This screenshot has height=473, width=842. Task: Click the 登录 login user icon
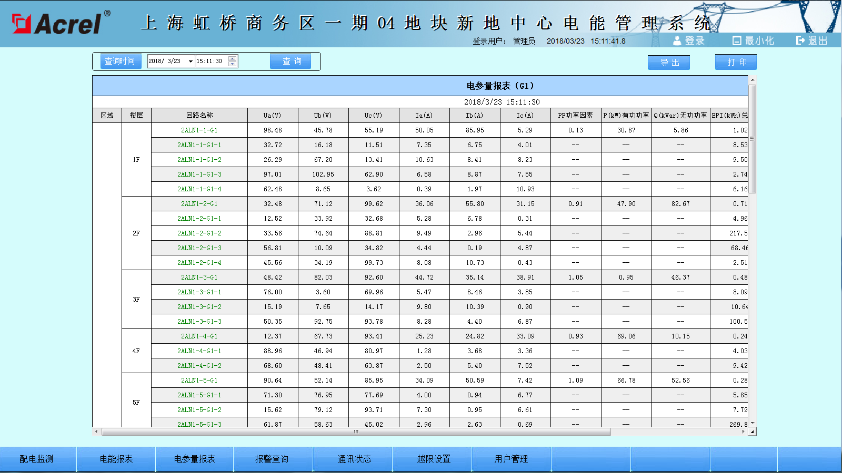(677, 40)
